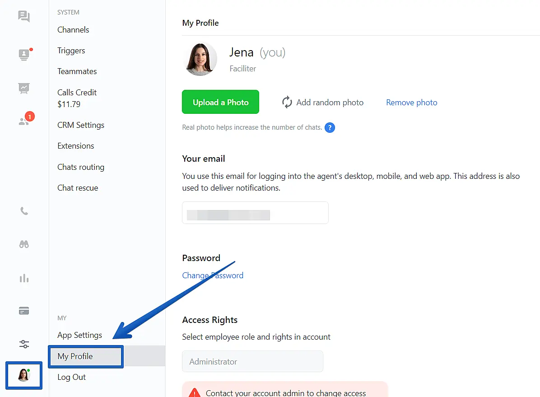Screen dimensions: 540x397
Task: Open the bar chart statistics icon
Action: 24,278
